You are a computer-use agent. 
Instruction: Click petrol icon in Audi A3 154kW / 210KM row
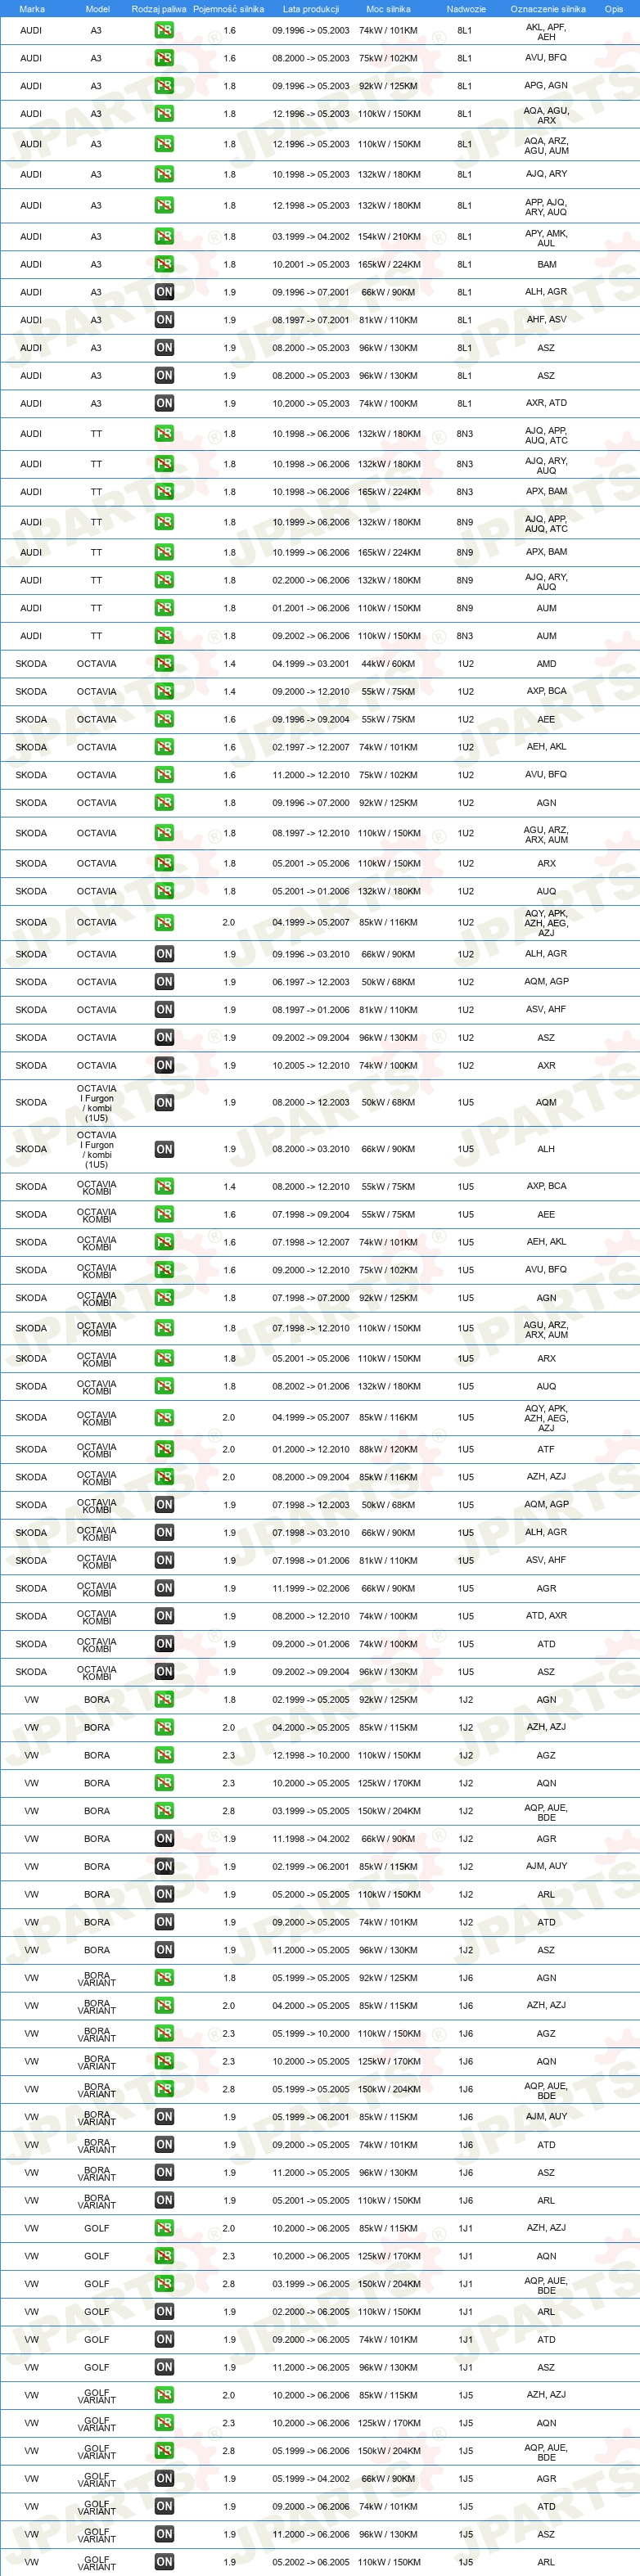pyautogui.click(x=164, y=237)
